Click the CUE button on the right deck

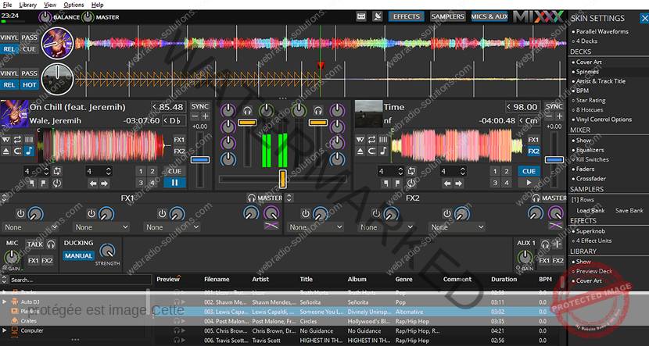pyautogui.click(x=529, y=171)
